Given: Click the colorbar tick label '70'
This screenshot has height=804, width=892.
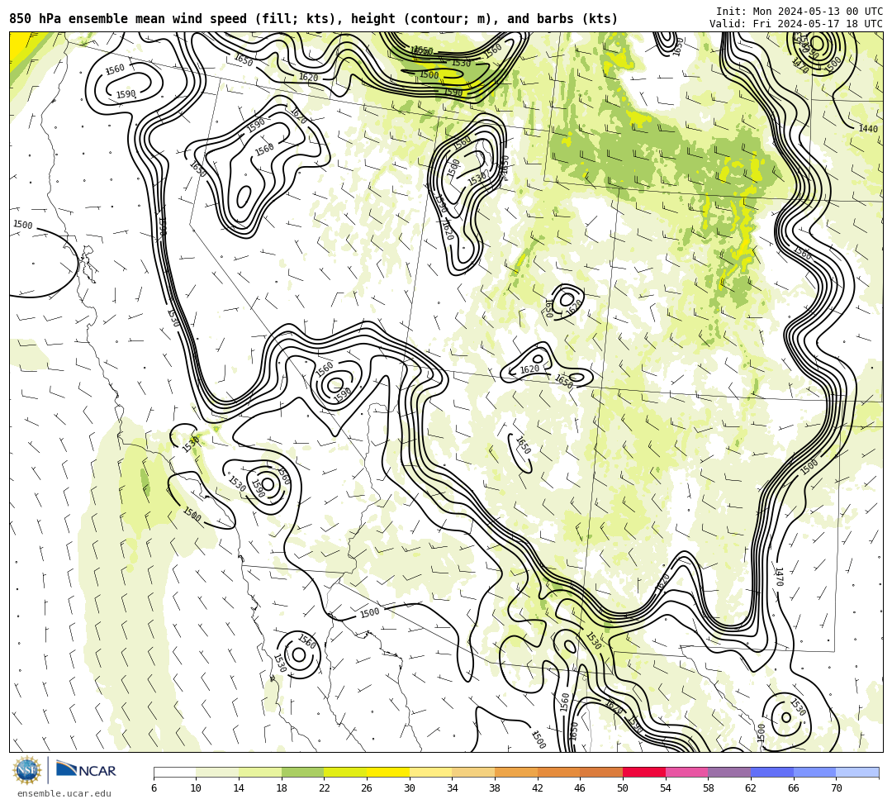Looking at the screenshot, I should (x=836, y=788).
